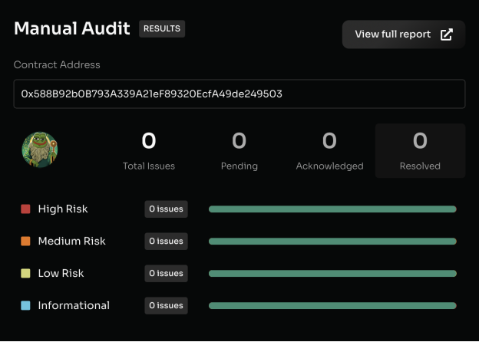Click the external link icon in View full report
Image resolution: width=479 pixels, height=342 pixels.
(x=447, y=35)
